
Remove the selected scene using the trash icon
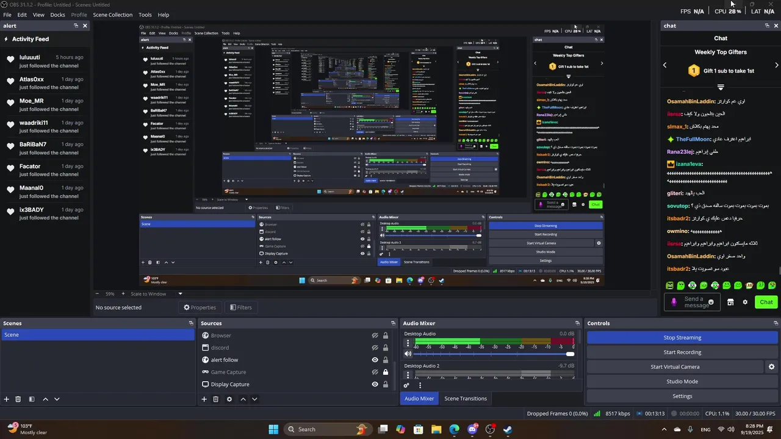(18, 399)
